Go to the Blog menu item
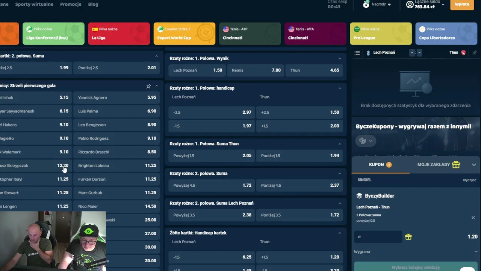This screenshot has width=481, height=271. click(93, 4)
